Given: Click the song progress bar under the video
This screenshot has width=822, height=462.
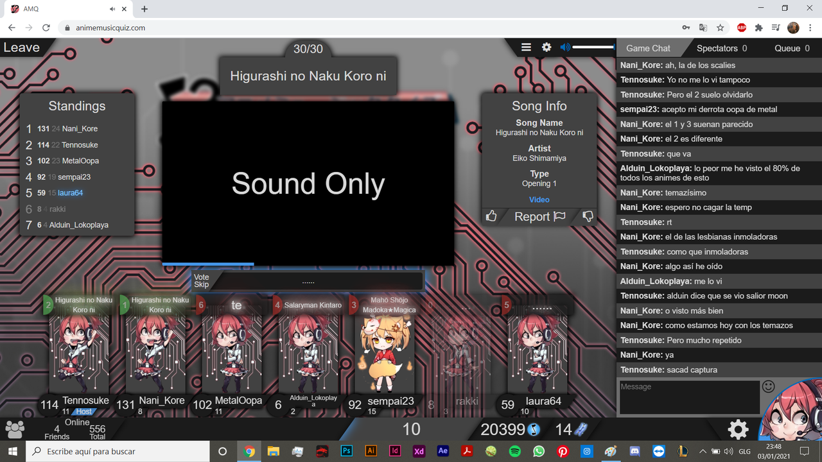Looking at the screenshot, I should coord(308,264).
